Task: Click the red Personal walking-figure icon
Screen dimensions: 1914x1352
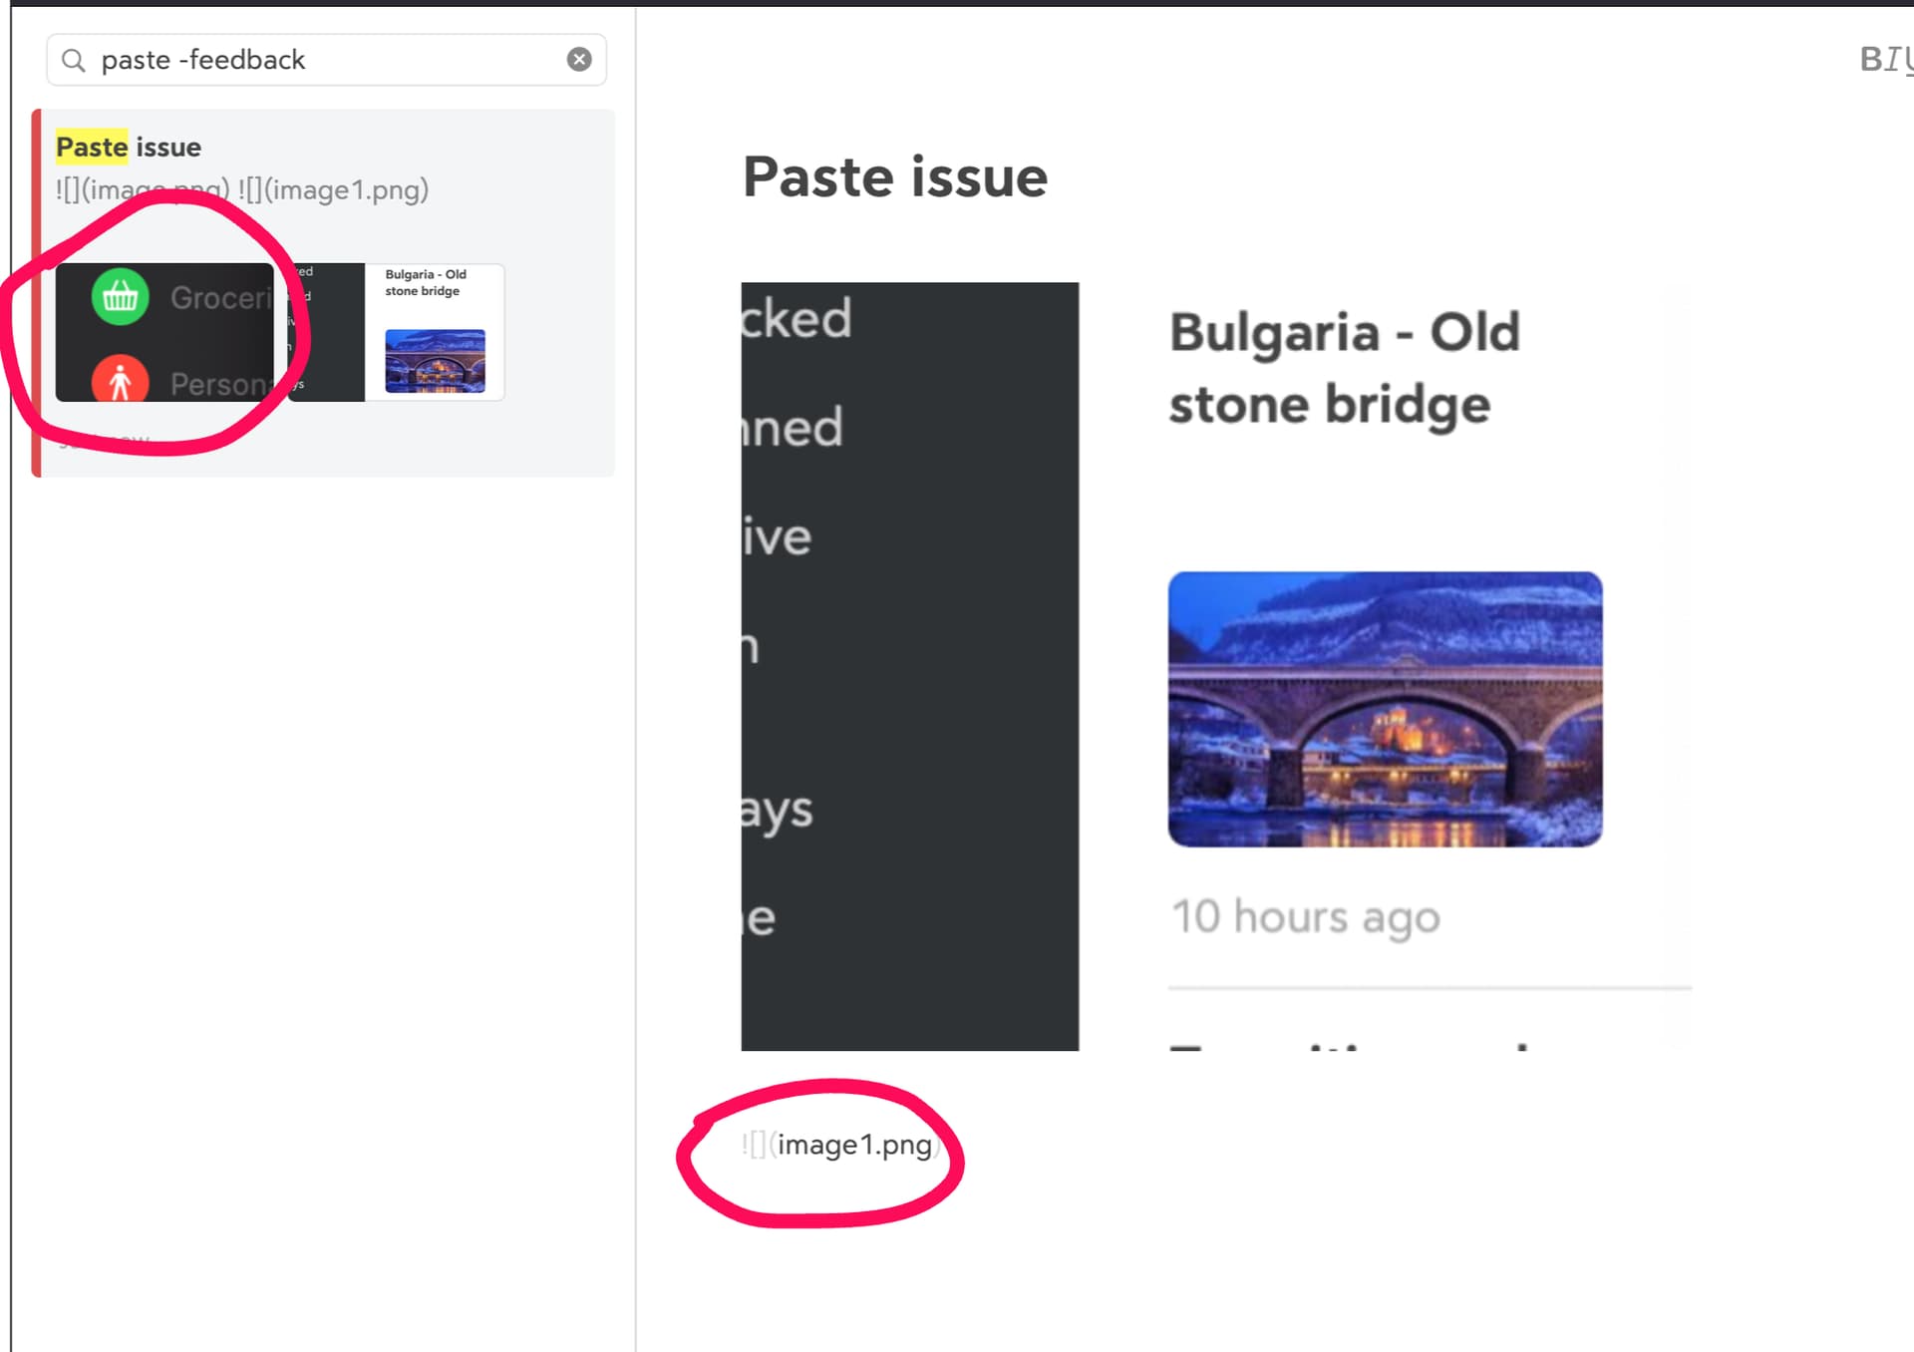Action: pyautogui.click(x=121, y=380)
